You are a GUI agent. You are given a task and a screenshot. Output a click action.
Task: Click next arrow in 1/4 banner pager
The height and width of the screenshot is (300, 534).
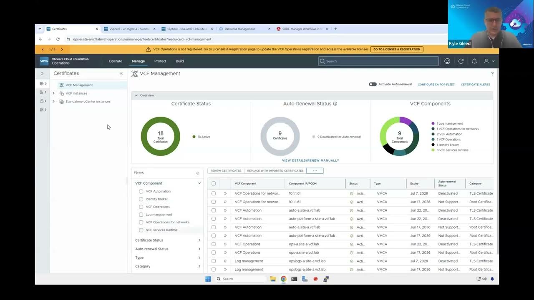click(62, 49)
